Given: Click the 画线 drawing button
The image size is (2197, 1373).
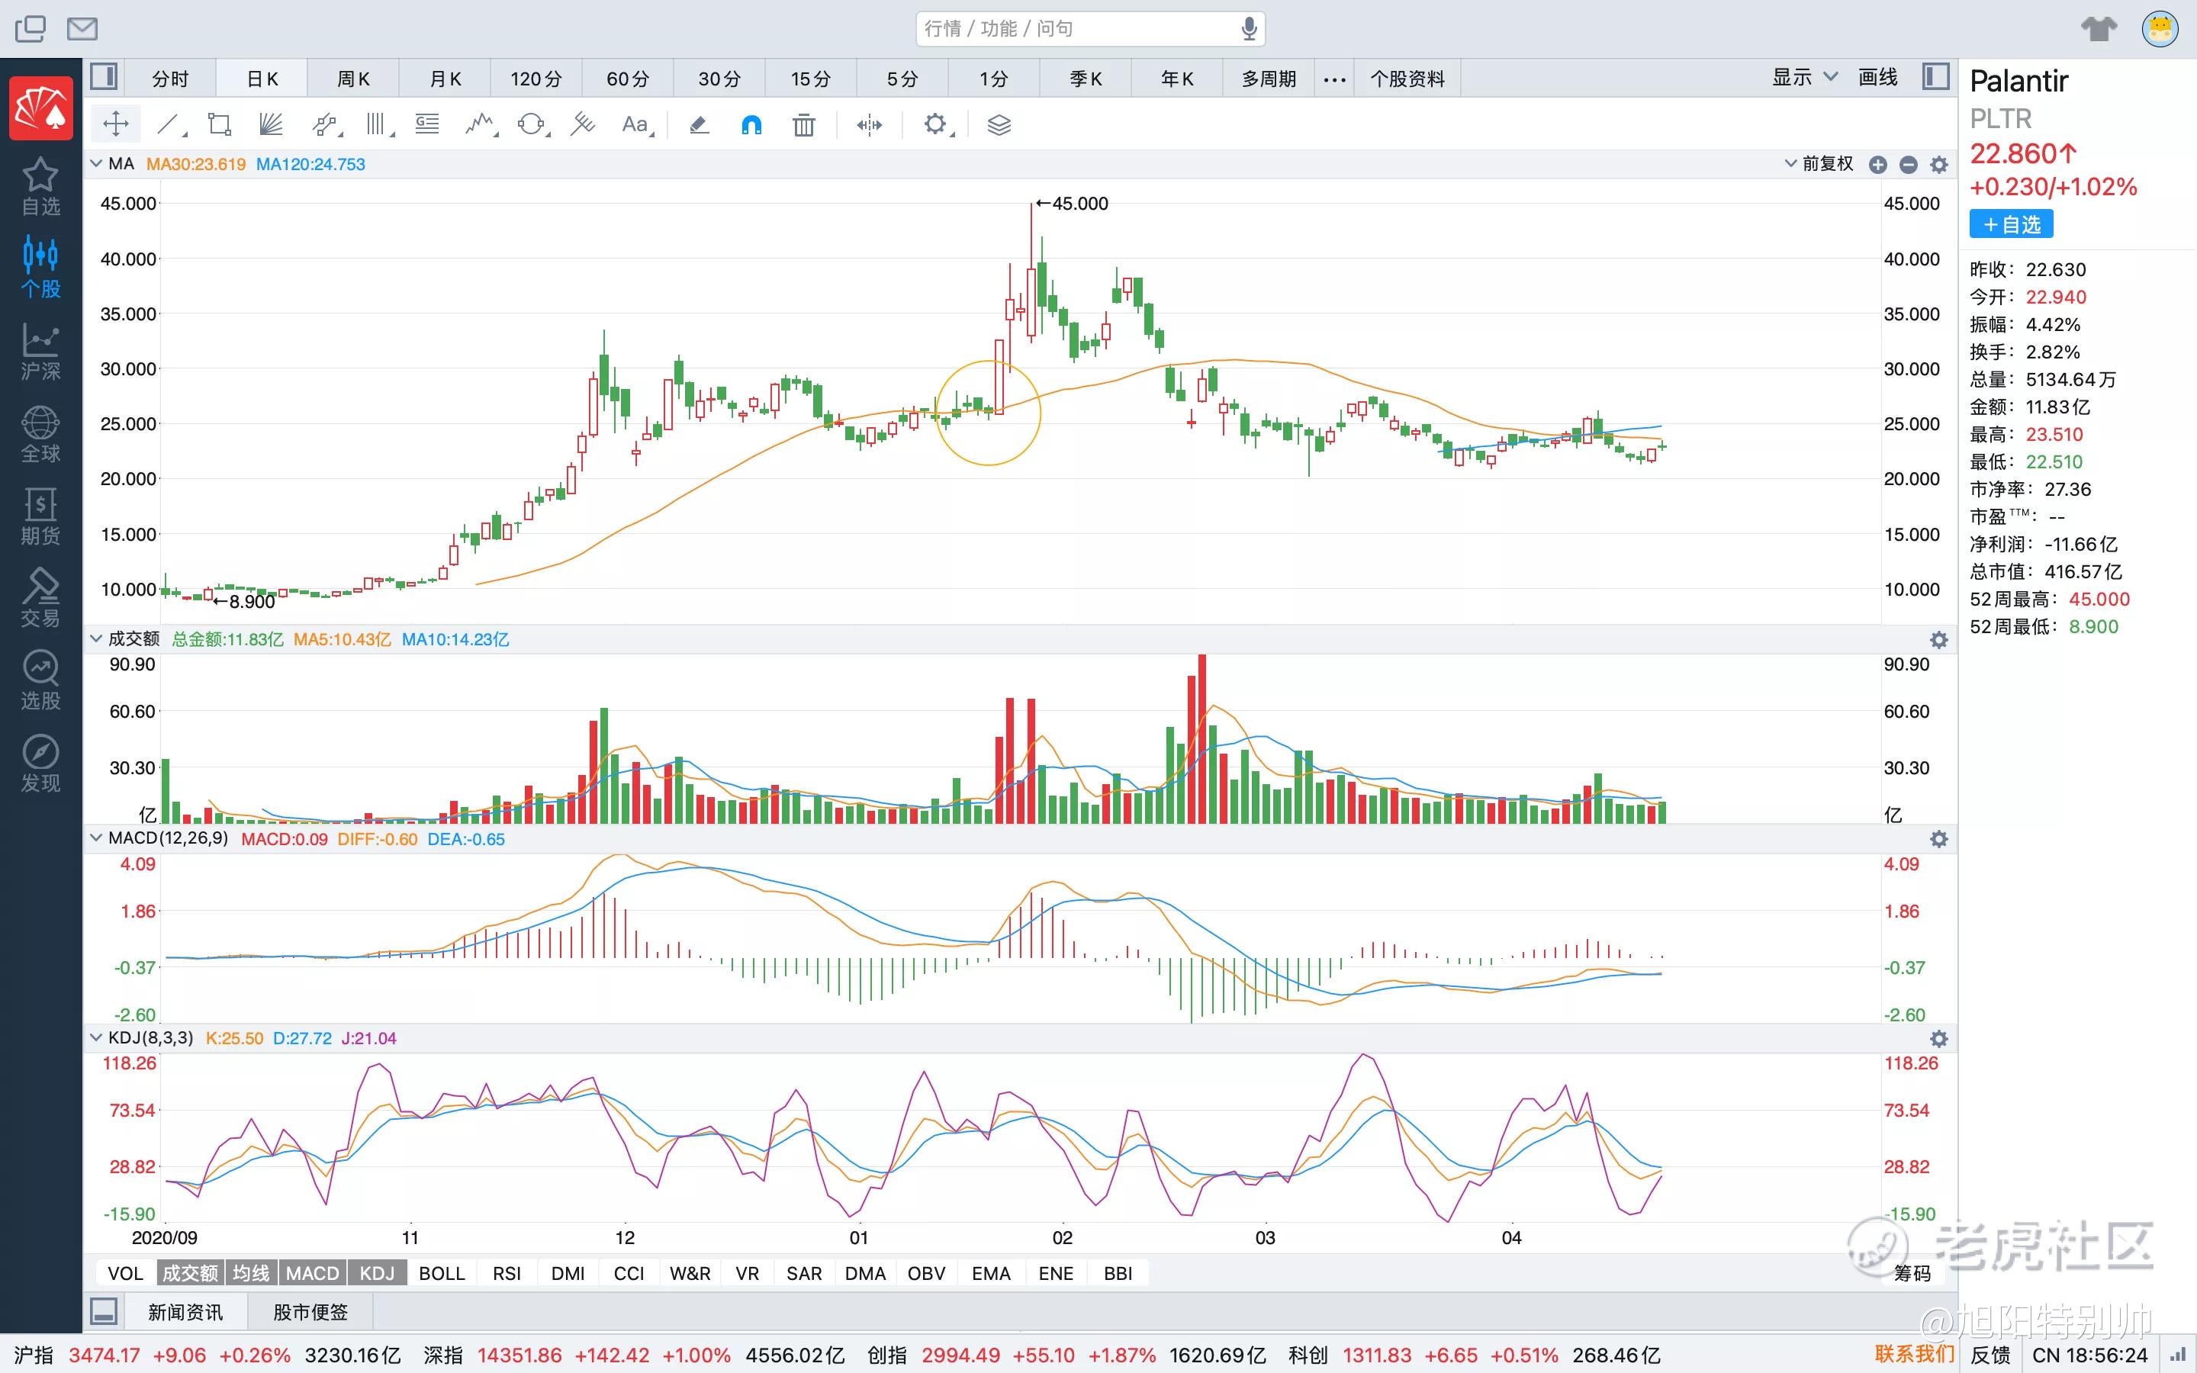Looking at the screenshot, I should [x=1877, y=77].
